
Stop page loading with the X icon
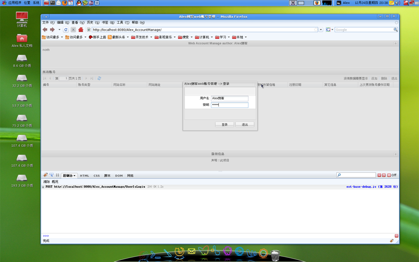pyautogui.click(x=73, y=29)
